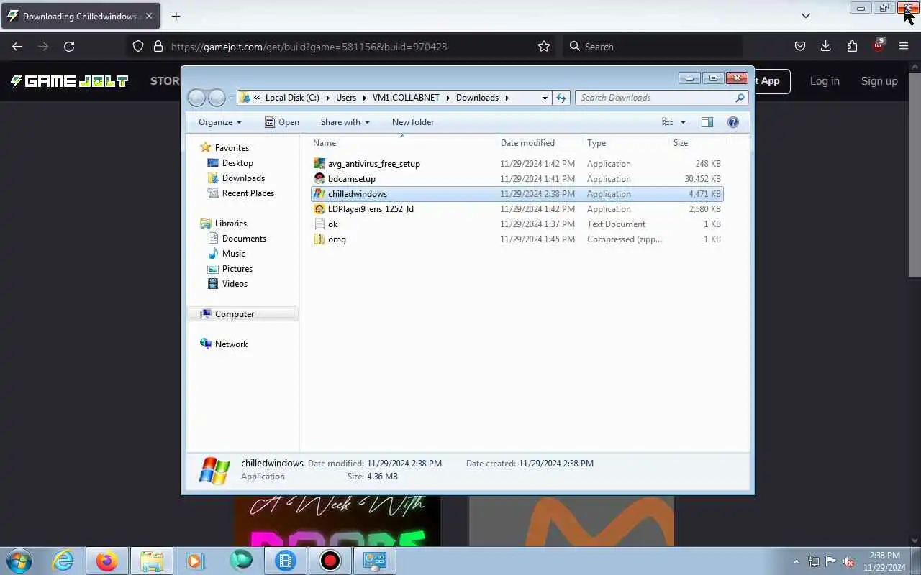Select the omg zip folder icon
The image size is (921, 575).
pos(319,239)
